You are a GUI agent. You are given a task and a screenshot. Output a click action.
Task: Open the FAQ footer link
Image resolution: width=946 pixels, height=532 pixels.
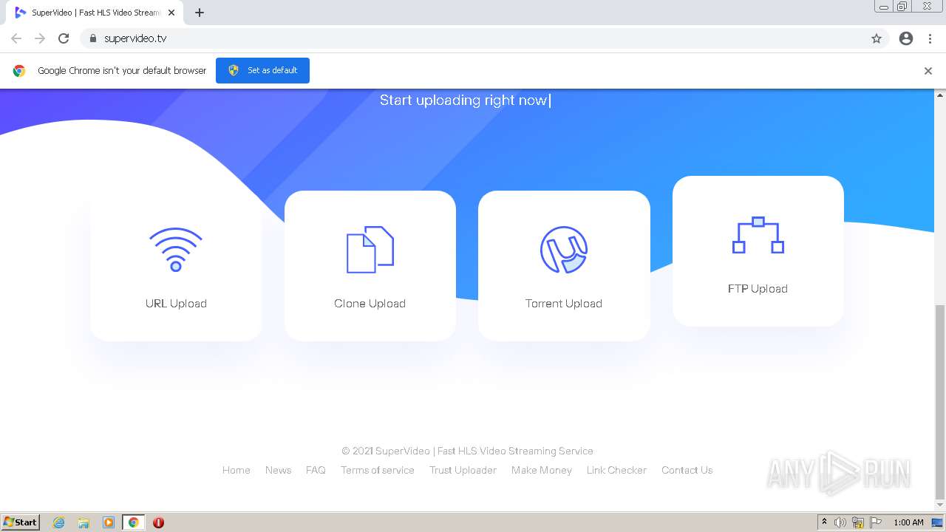(316, 470)
